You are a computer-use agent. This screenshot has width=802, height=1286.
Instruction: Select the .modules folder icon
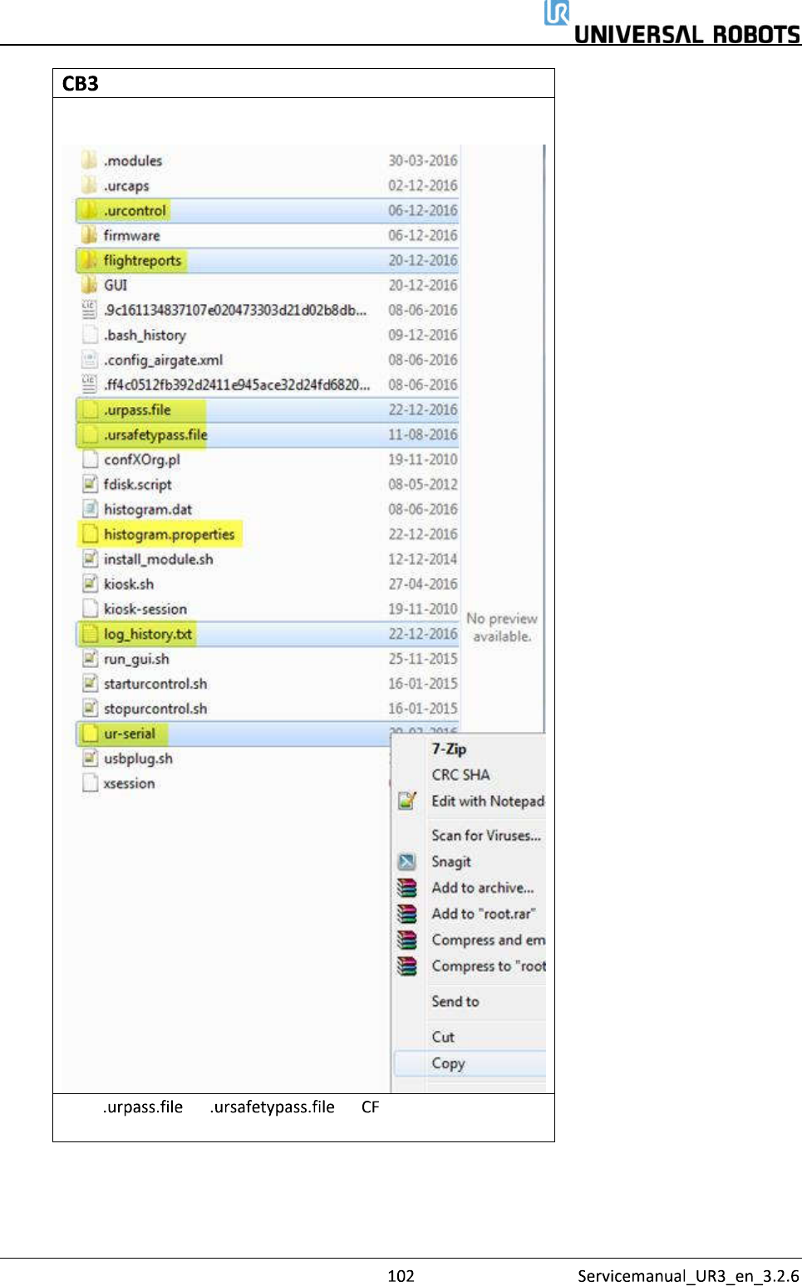click(89, 160)
